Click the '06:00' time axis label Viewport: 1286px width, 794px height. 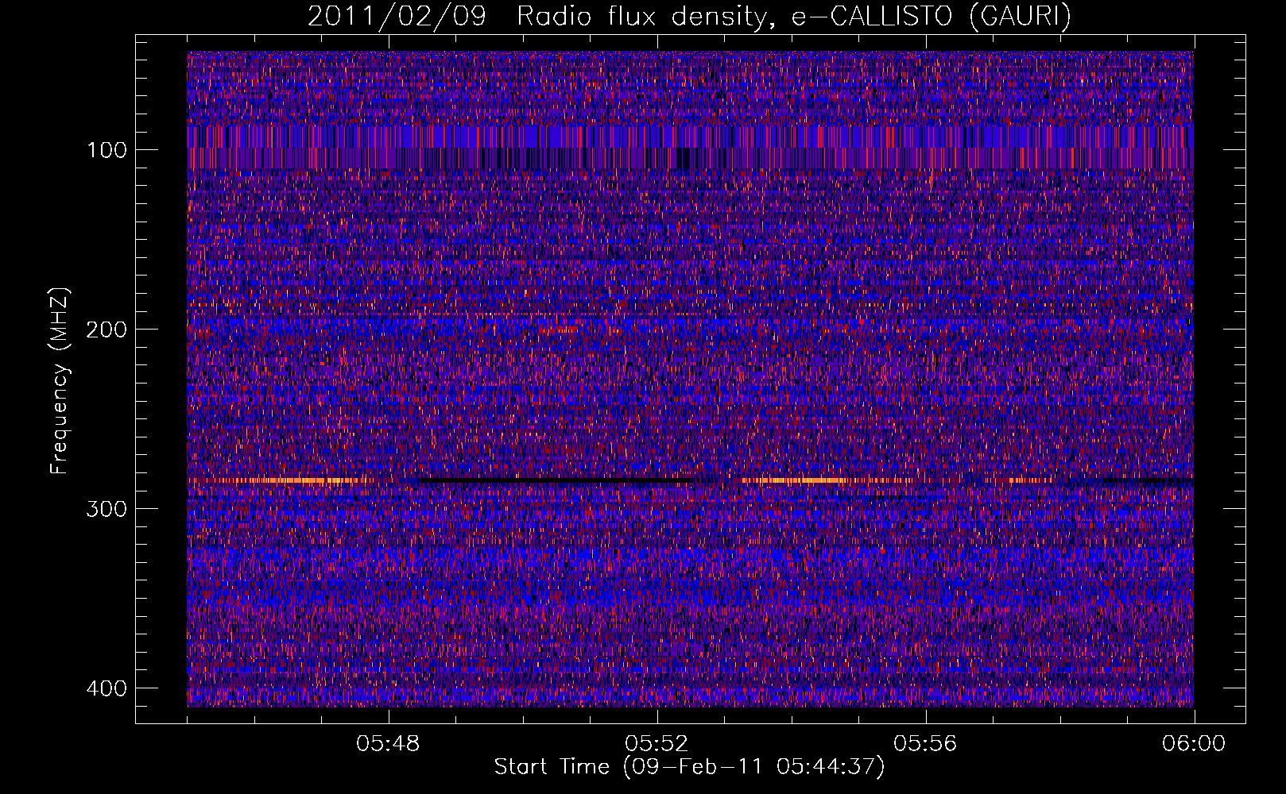coord(1194,744)
